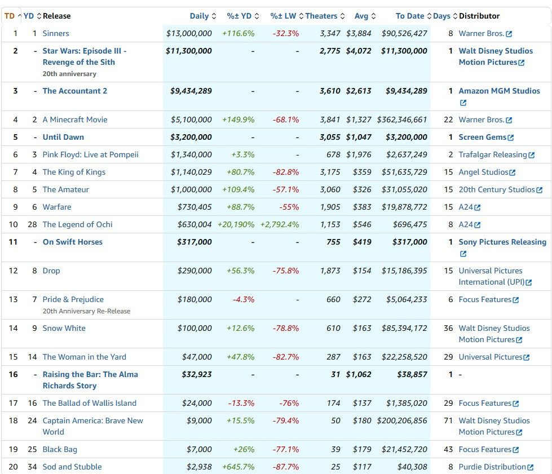
Task: Open the Sod and Stubble release link
Action: (x=72, y=467)
